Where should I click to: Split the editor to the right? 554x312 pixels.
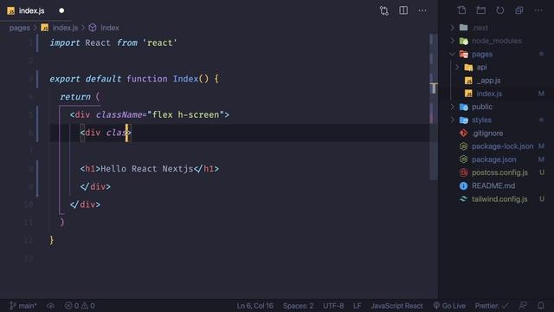coord(403,10)
